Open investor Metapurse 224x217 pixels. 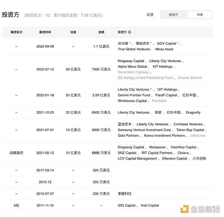coord(157,147)
